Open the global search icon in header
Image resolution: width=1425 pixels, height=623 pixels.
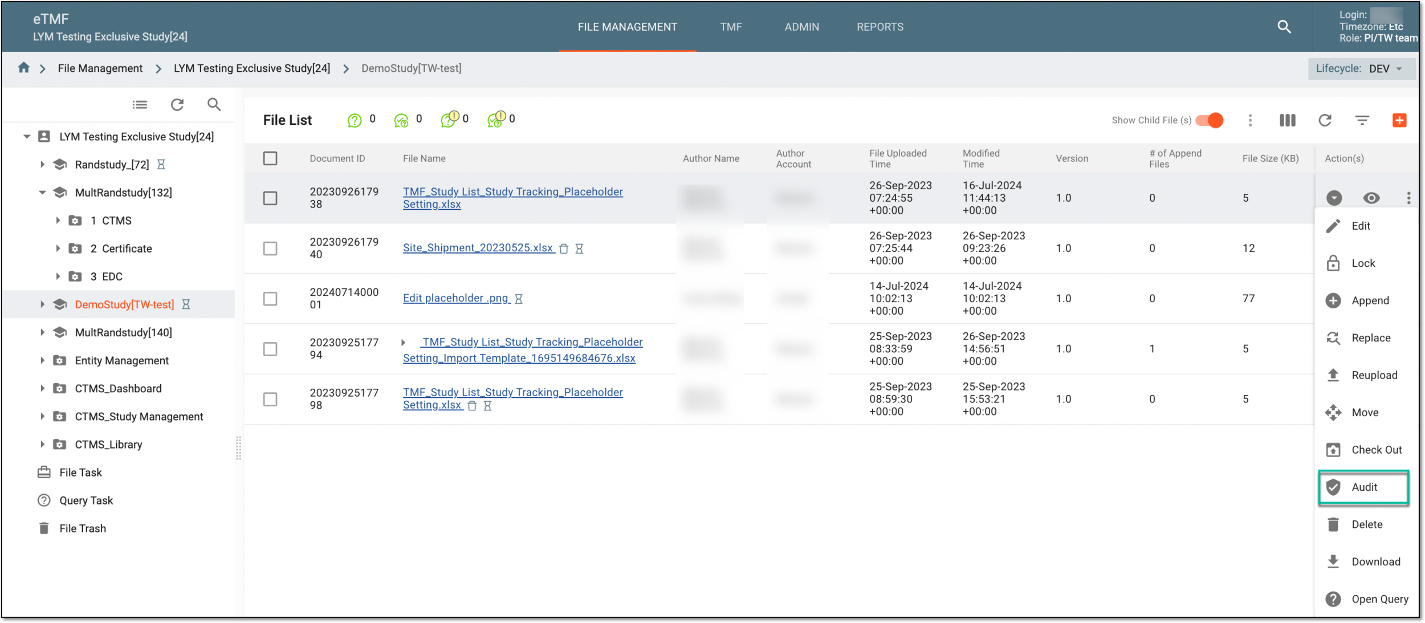[1284, 26]
